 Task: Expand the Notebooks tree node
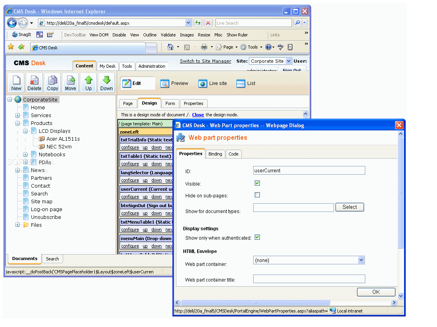coord(25,154)
